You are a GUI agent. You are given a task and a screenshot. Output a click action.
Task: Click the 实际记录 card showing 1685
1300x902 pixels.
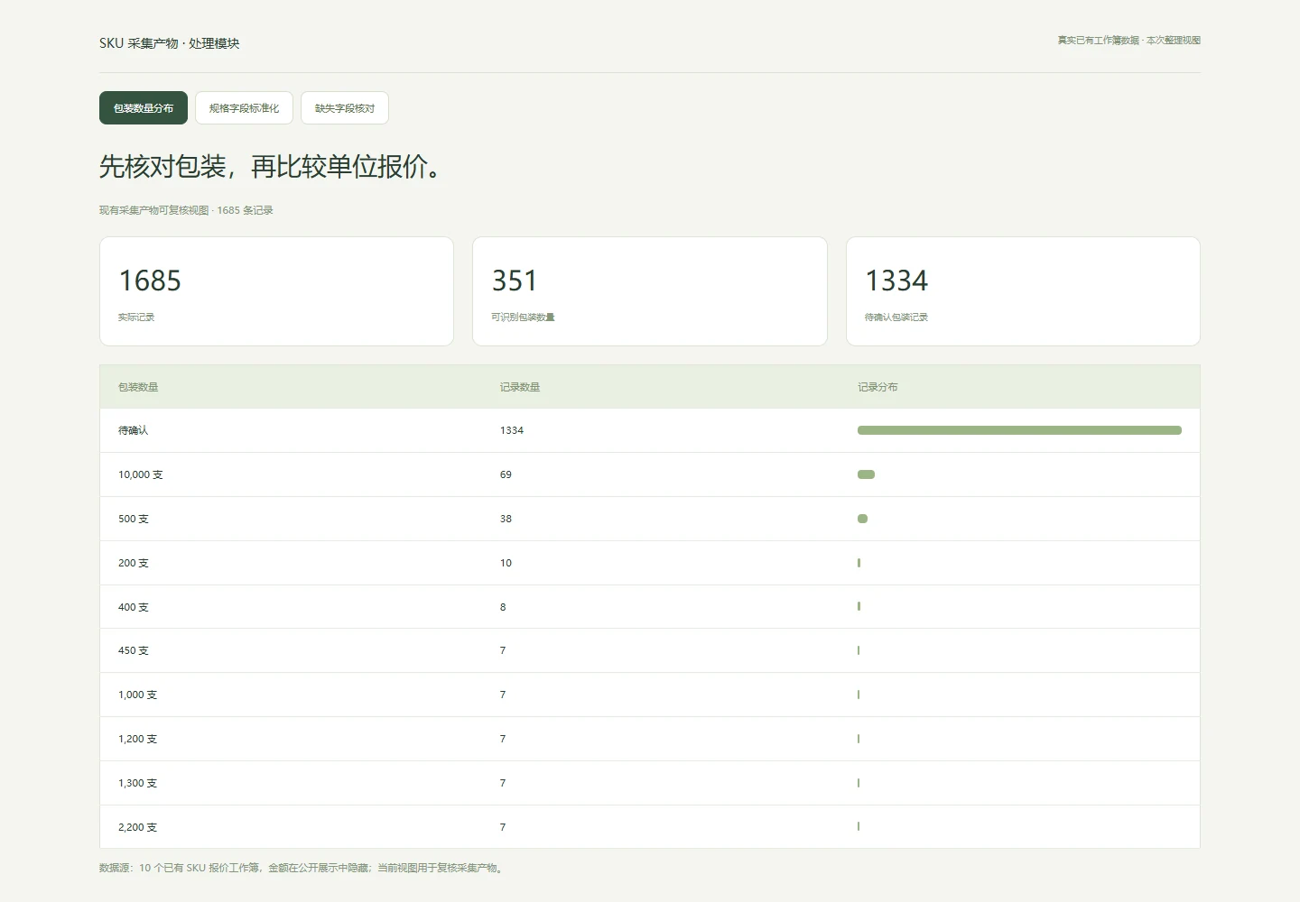[x=276, y=291]
